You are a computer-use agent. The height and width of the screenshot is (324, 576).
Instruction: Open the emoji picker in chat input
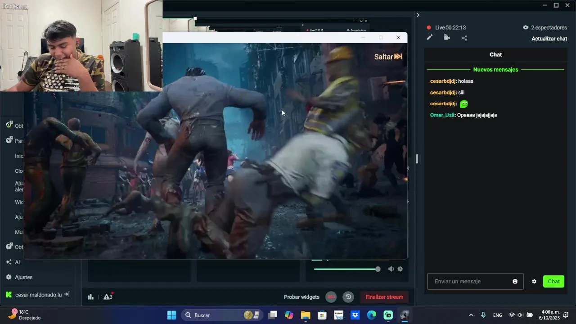(515, 282)
